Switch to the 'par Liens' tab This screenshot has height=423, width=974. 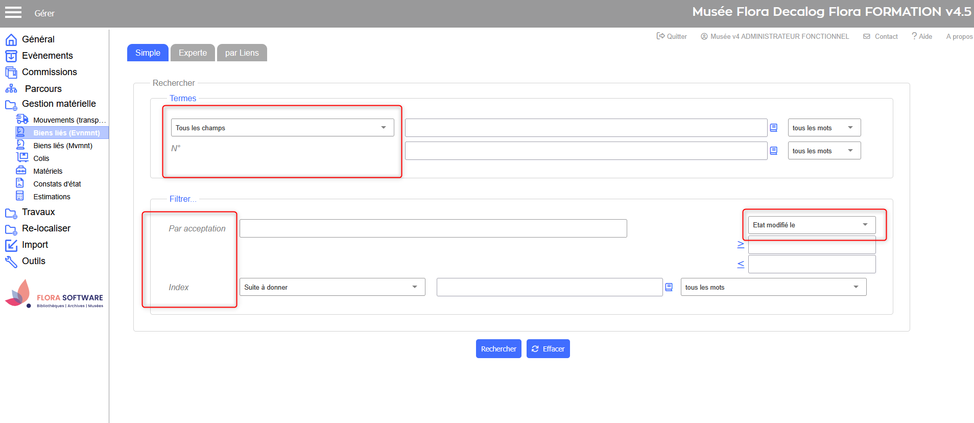point(242,53)
